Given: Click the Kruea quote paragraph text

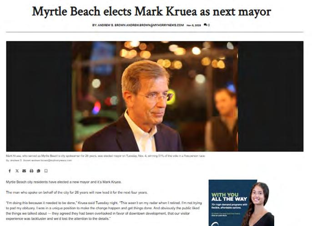Looking at the screenshot, I should click(x=104, y=211).
